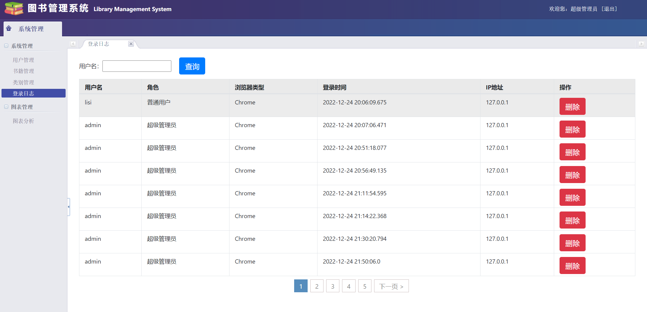Click the home icon in 系统管理 tab
The height and width of the screenshot is (312, 647).
tap(9, 28)
